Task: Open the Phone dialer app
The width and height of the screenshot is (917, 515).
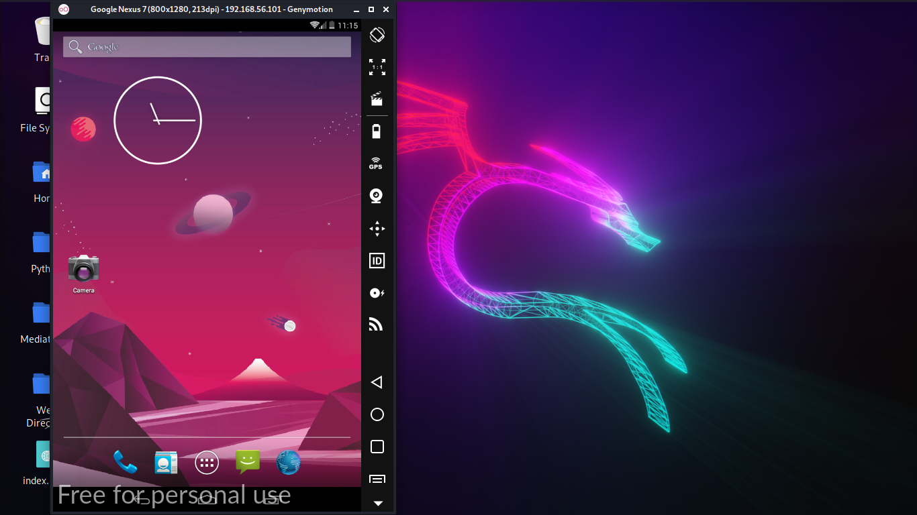Action: pos(125,462)
